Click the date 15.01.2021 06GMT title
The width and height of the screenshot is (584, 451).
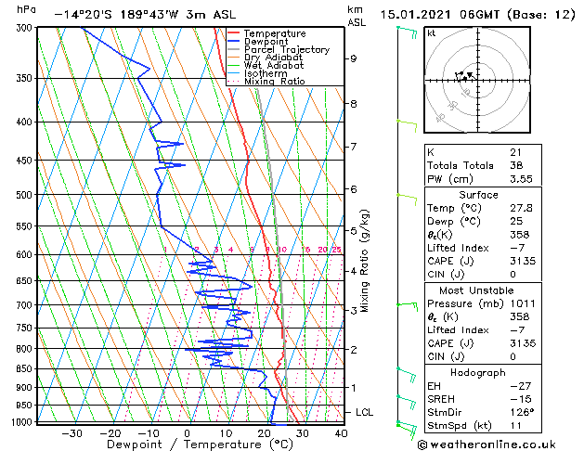[440, 15]
